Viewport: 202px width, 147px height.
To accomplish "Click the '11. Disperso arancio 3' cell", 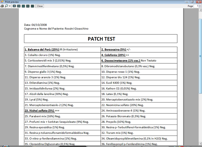I will (62, 77).
